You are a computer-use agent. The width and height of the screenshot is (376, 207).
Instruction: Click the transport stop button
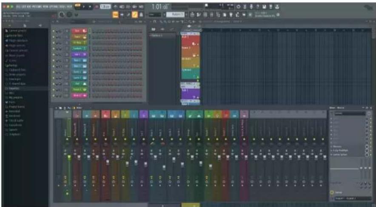[90, 7]
